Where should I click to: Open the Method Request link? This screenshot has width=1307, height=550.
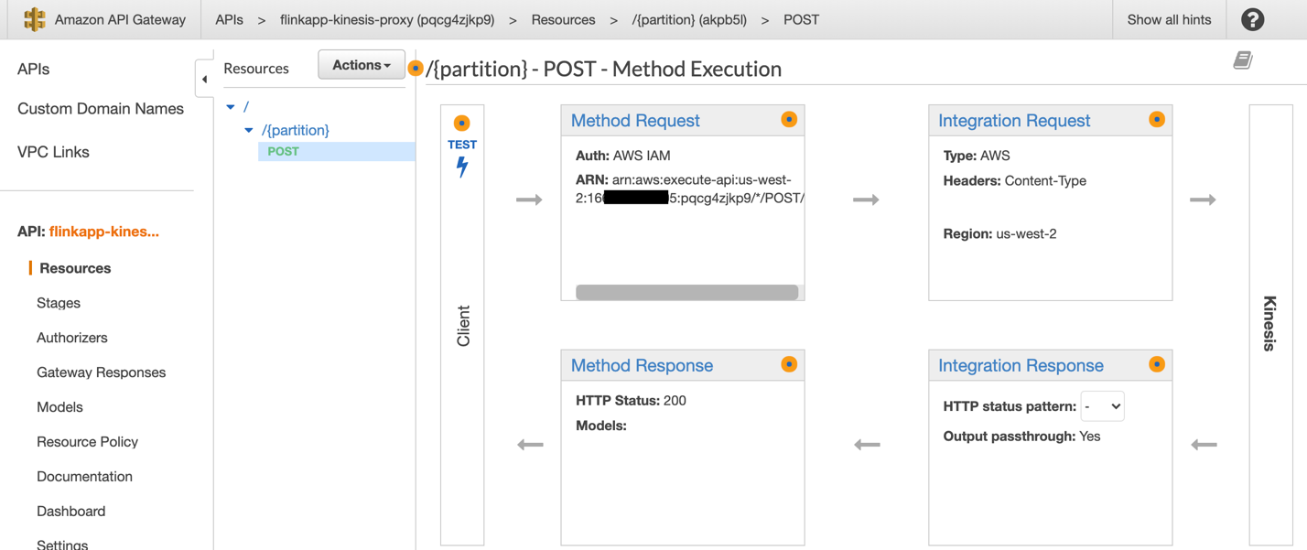(x=635, y=120)
